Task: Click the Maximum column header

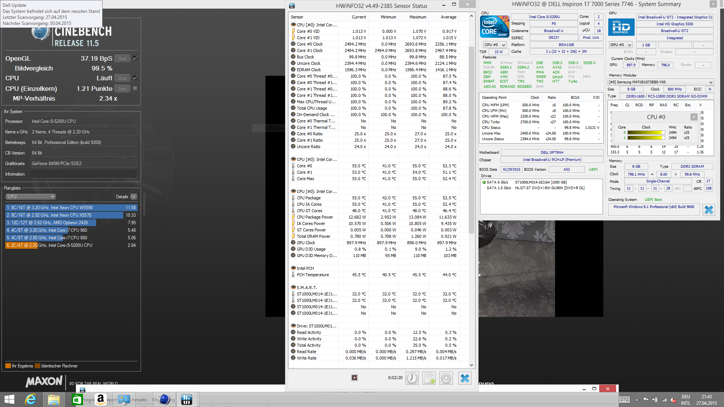Action: (413, 17)
